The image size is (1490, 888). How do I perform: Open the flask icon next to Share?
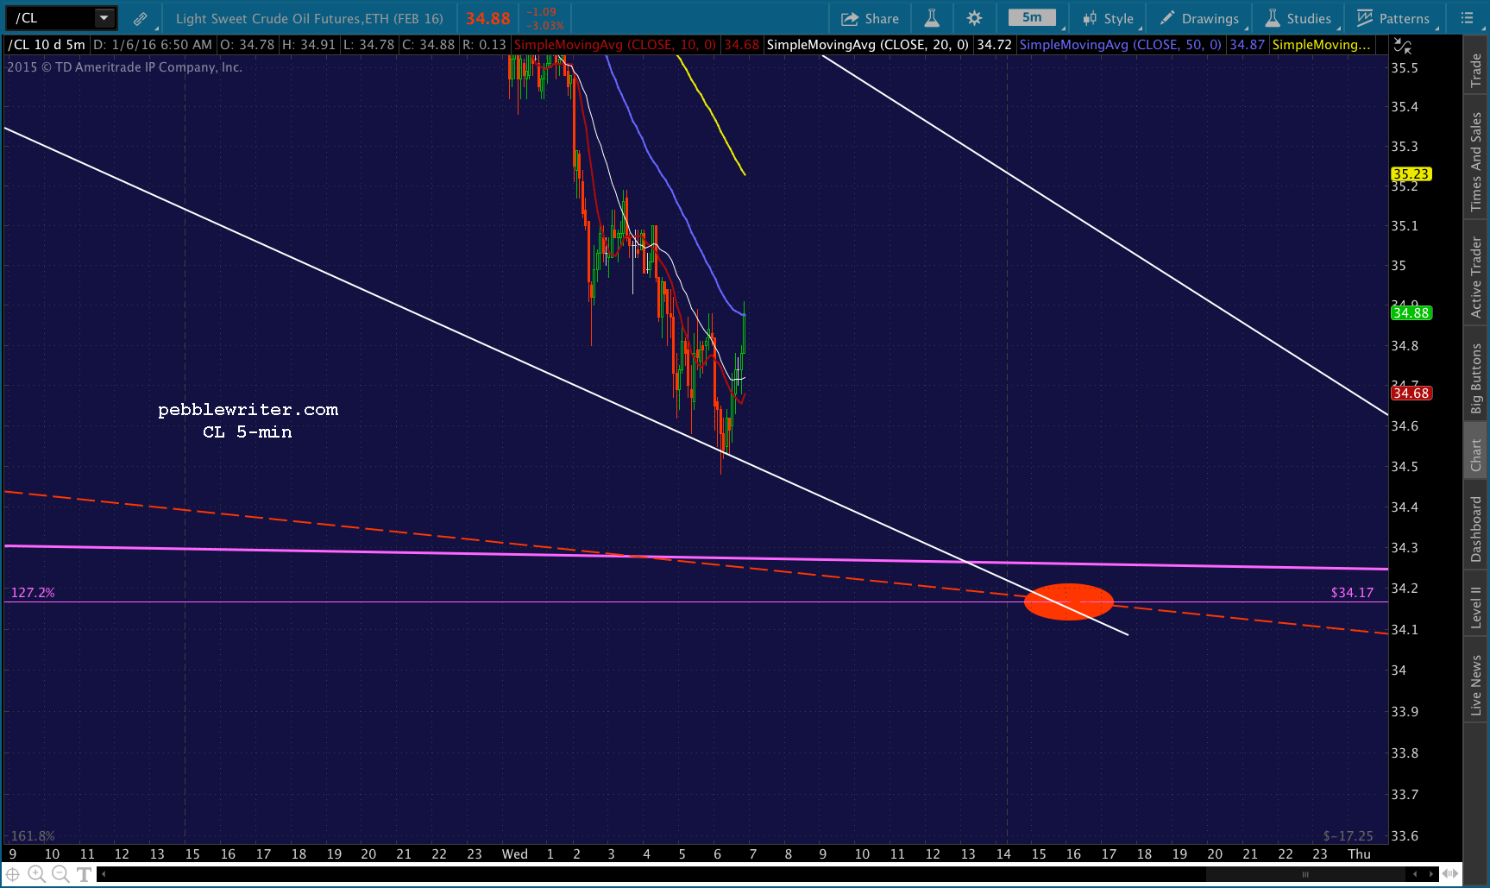point(932,18)
